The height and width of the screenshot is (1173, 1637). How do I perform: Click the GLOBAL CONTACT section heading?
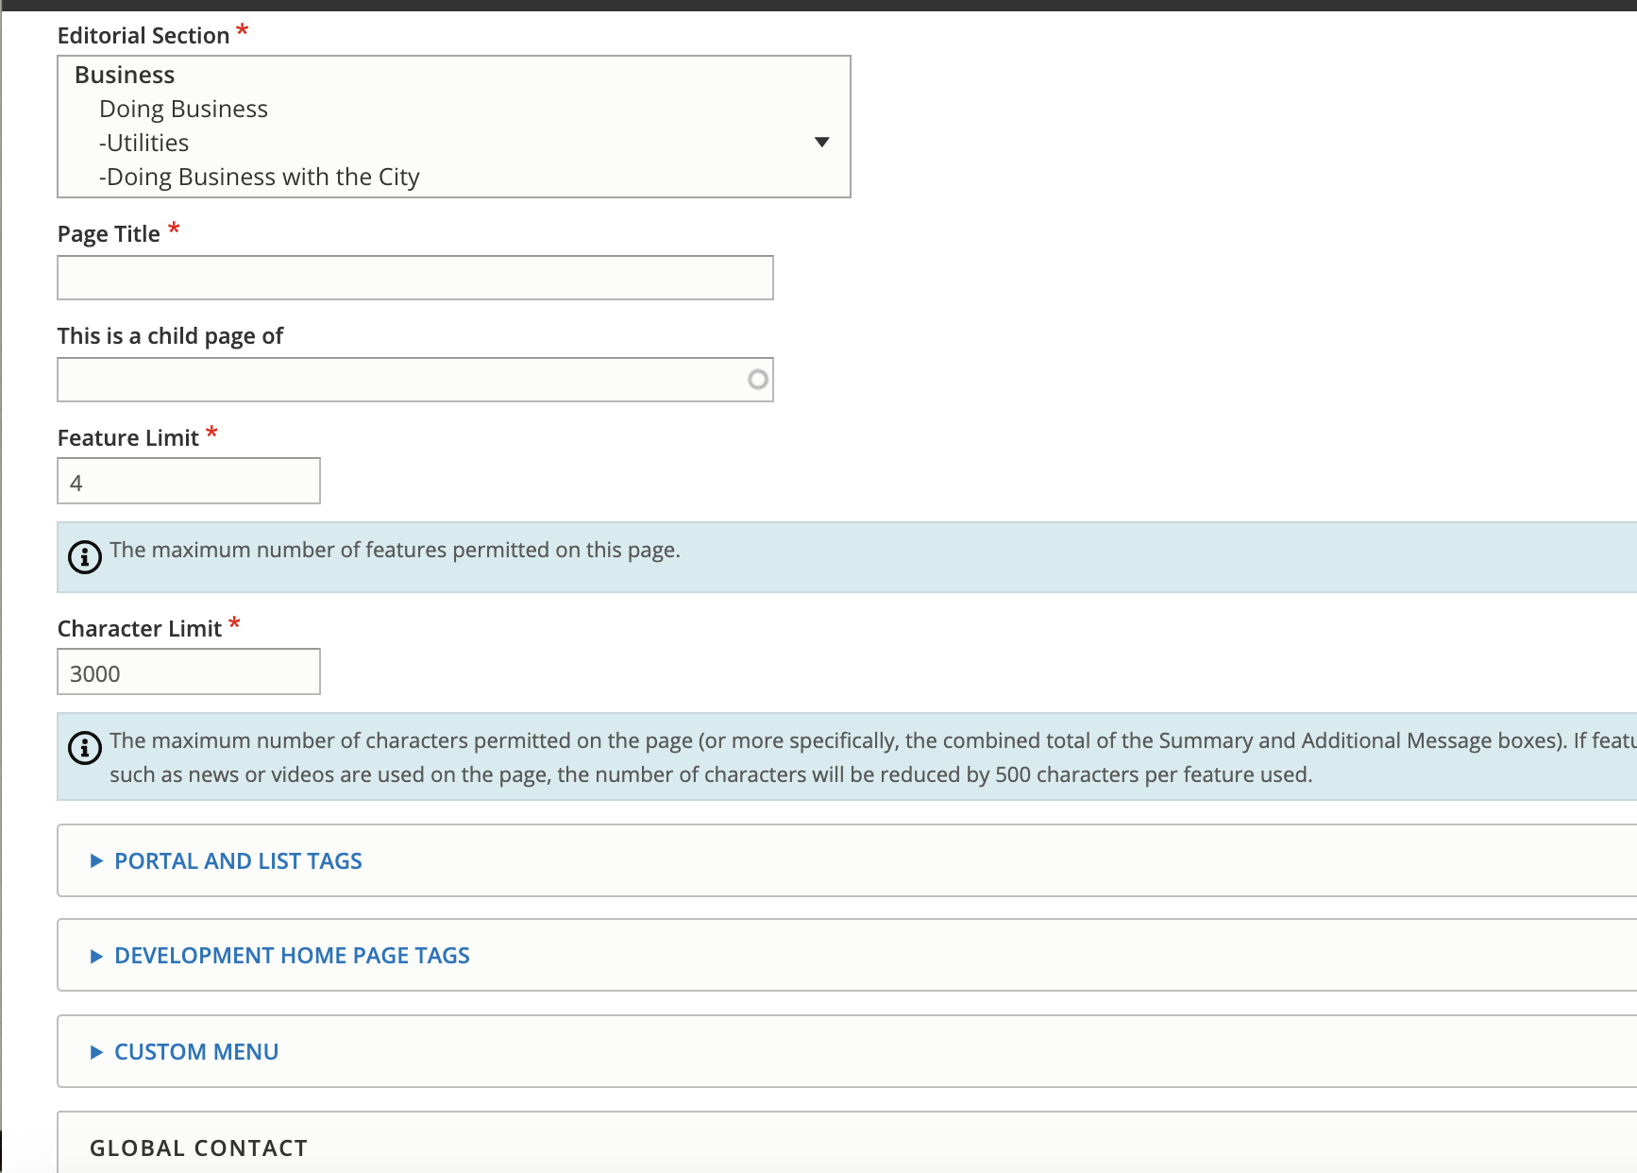coord(198,1147)
